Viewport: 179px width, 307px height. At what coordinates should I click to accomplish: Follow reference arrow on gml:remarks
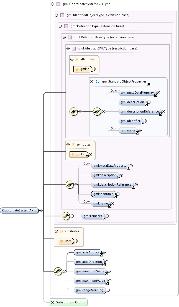coord(104,218)
